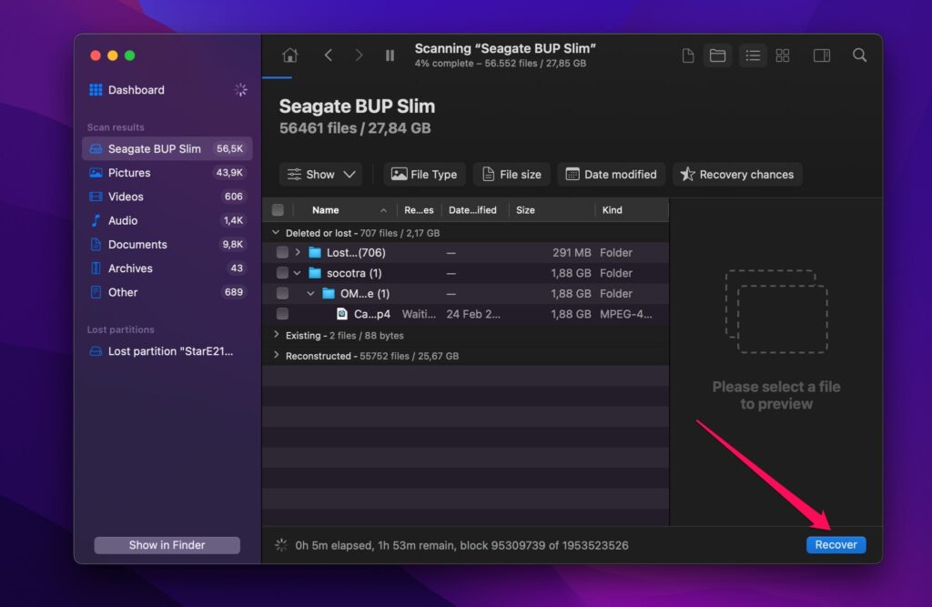Toggle the preview side panel icon

pos(822,56)
